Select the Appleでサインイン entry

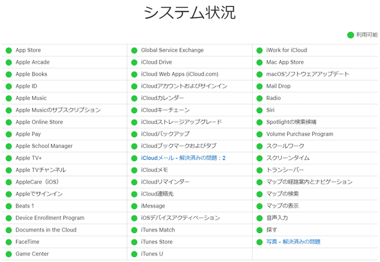pyautogui.click(x=39, y=194)
